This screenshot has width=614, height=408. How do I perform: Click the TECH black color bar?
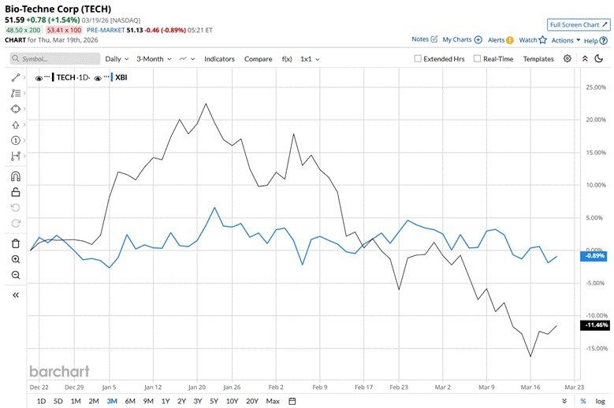pyautogui.click(x=53, y=77)
